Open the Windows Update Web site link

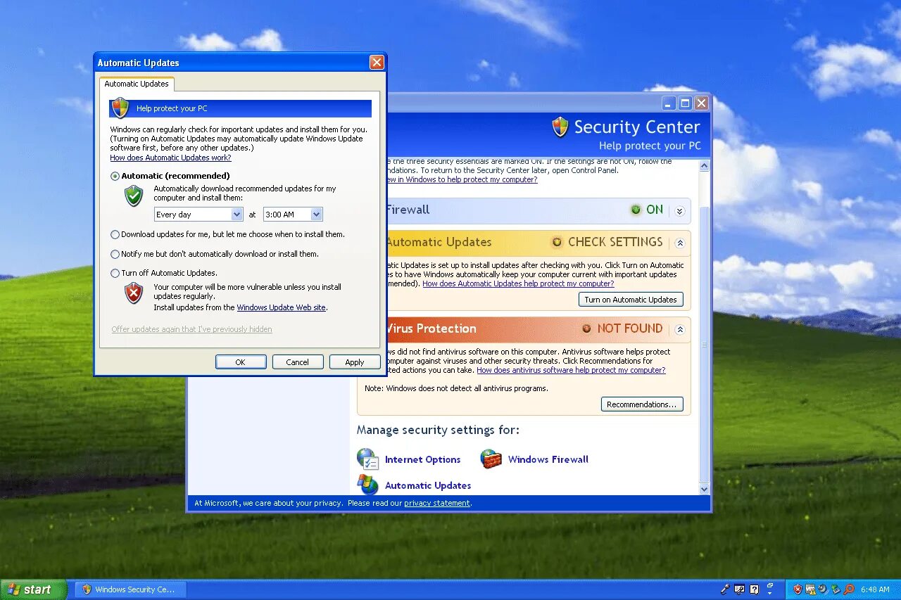point(281,307)
